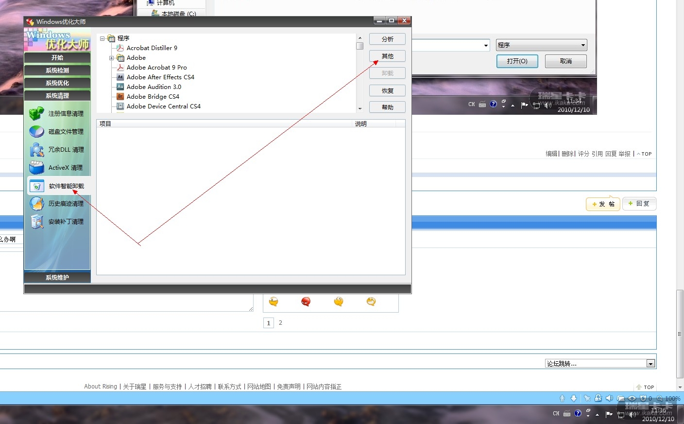This screenshot has height=424, width=684.
Task: Mute sound with the browser status bar speaker
Action: [609, 398]
